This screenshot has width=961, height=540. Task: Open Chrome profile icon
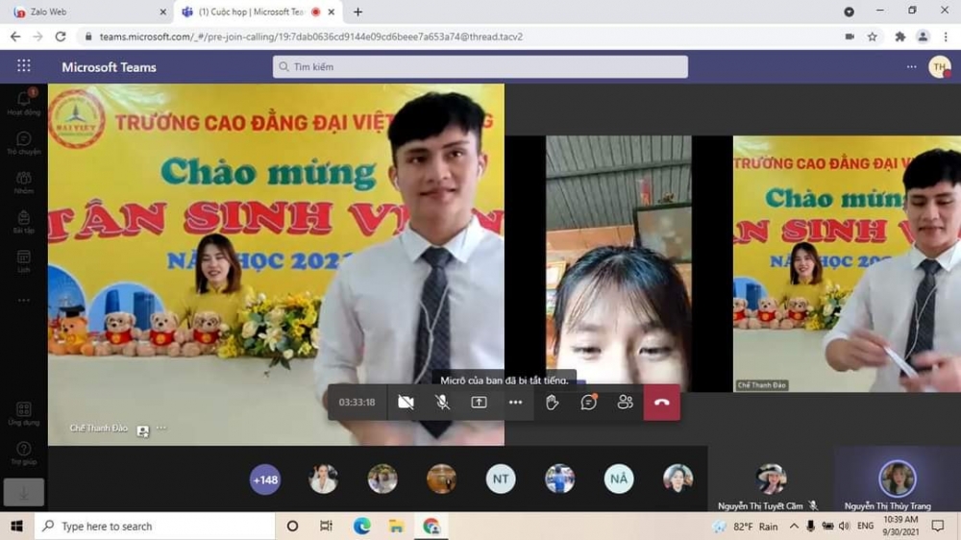point(923,37)
